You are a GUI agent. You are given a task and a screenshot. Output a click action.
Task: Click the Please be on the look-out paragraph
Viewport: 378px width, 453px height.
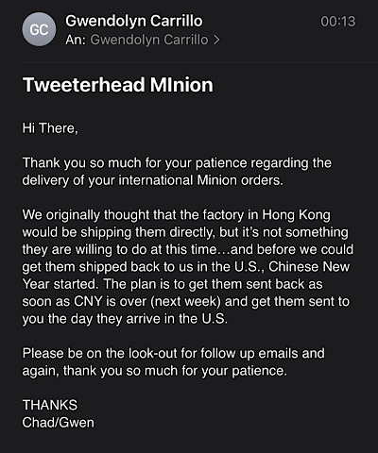click(173, 362)
